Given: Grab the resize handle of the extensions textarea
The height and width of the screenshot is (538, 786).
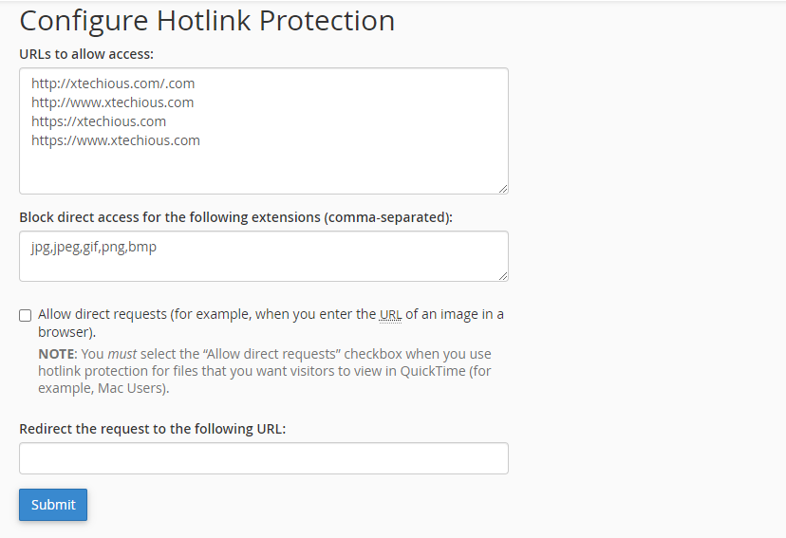Looking at the screenshot, I should (502, 275).
